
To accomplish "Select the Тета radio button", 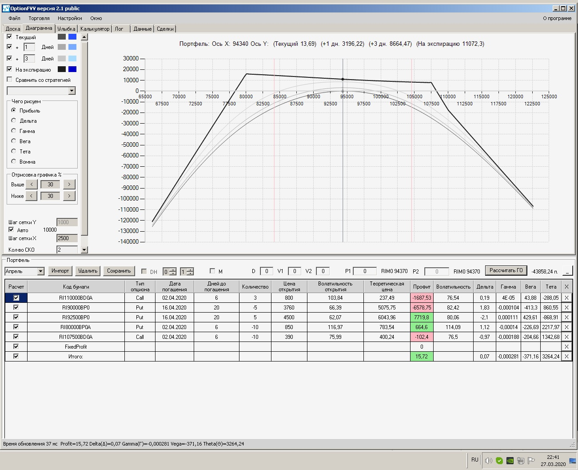I will (14, 151).
